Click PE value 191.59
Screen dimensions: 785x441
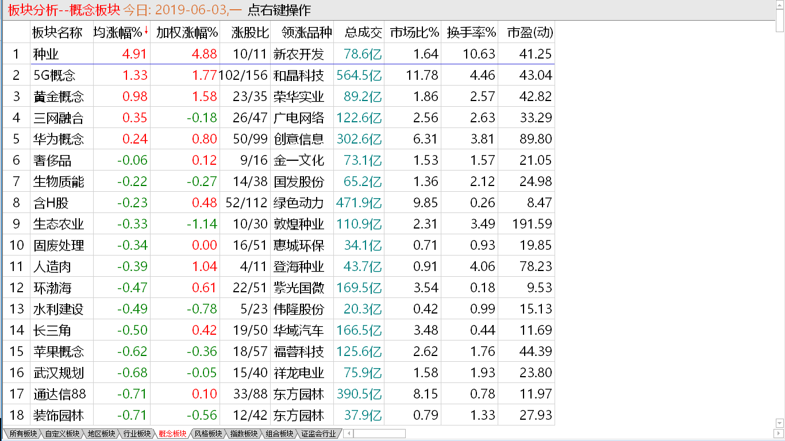[531, 224]
